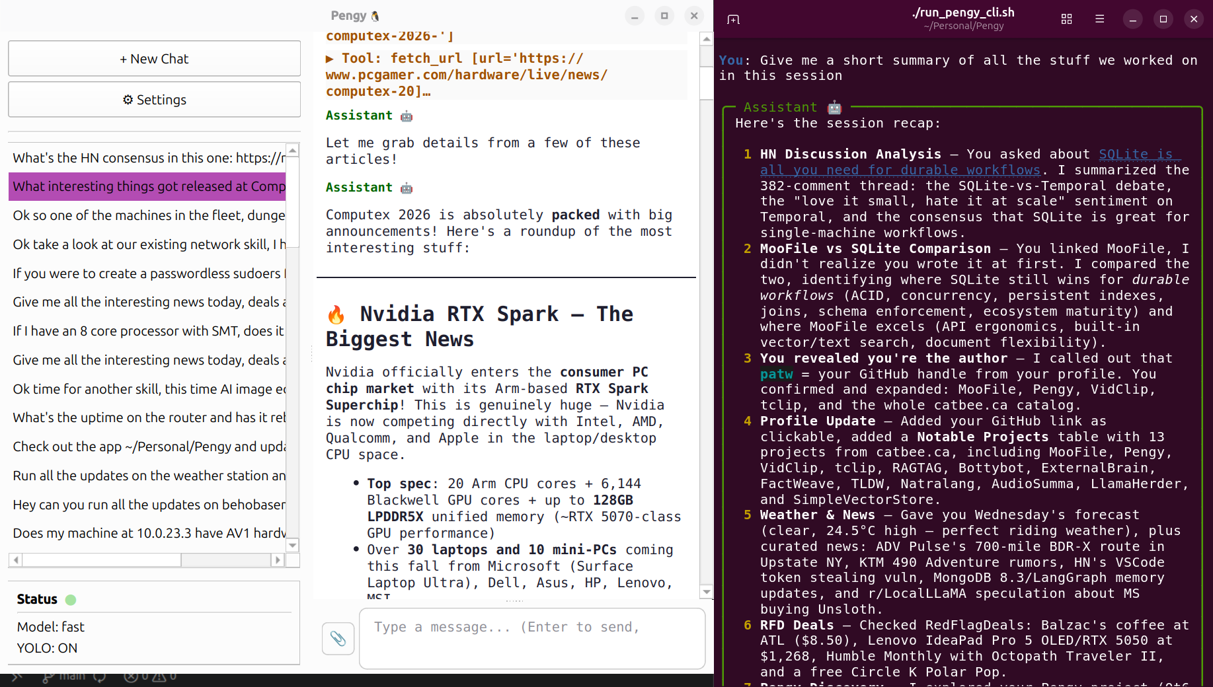Click the right arrow of the chat list horizontal scrollbar
This screenshot has height=687, width=1213.
coord(278,560)
